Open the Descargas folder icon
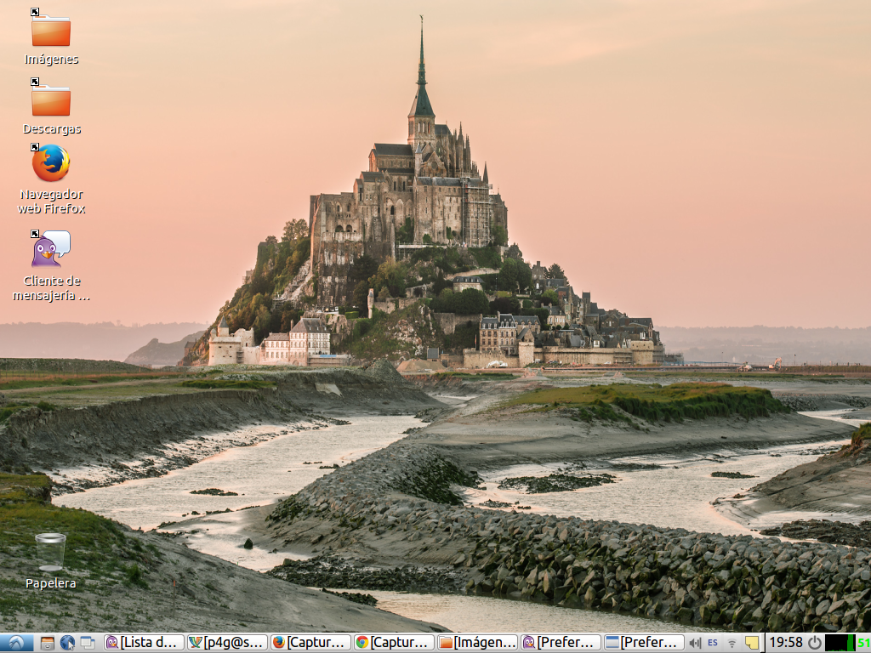Screen dimensions: 871x653 click(x=50, y=100)
